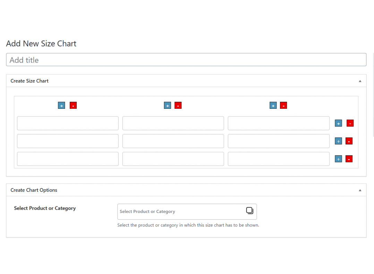Collapse the Create Chart Options panel

point(360,190)
